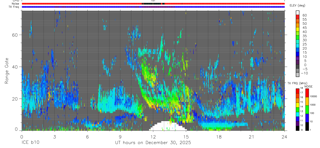Click x-axis hour tick label '0'
This screenshot has height=148, width=320.
click(x=22, y=137)
